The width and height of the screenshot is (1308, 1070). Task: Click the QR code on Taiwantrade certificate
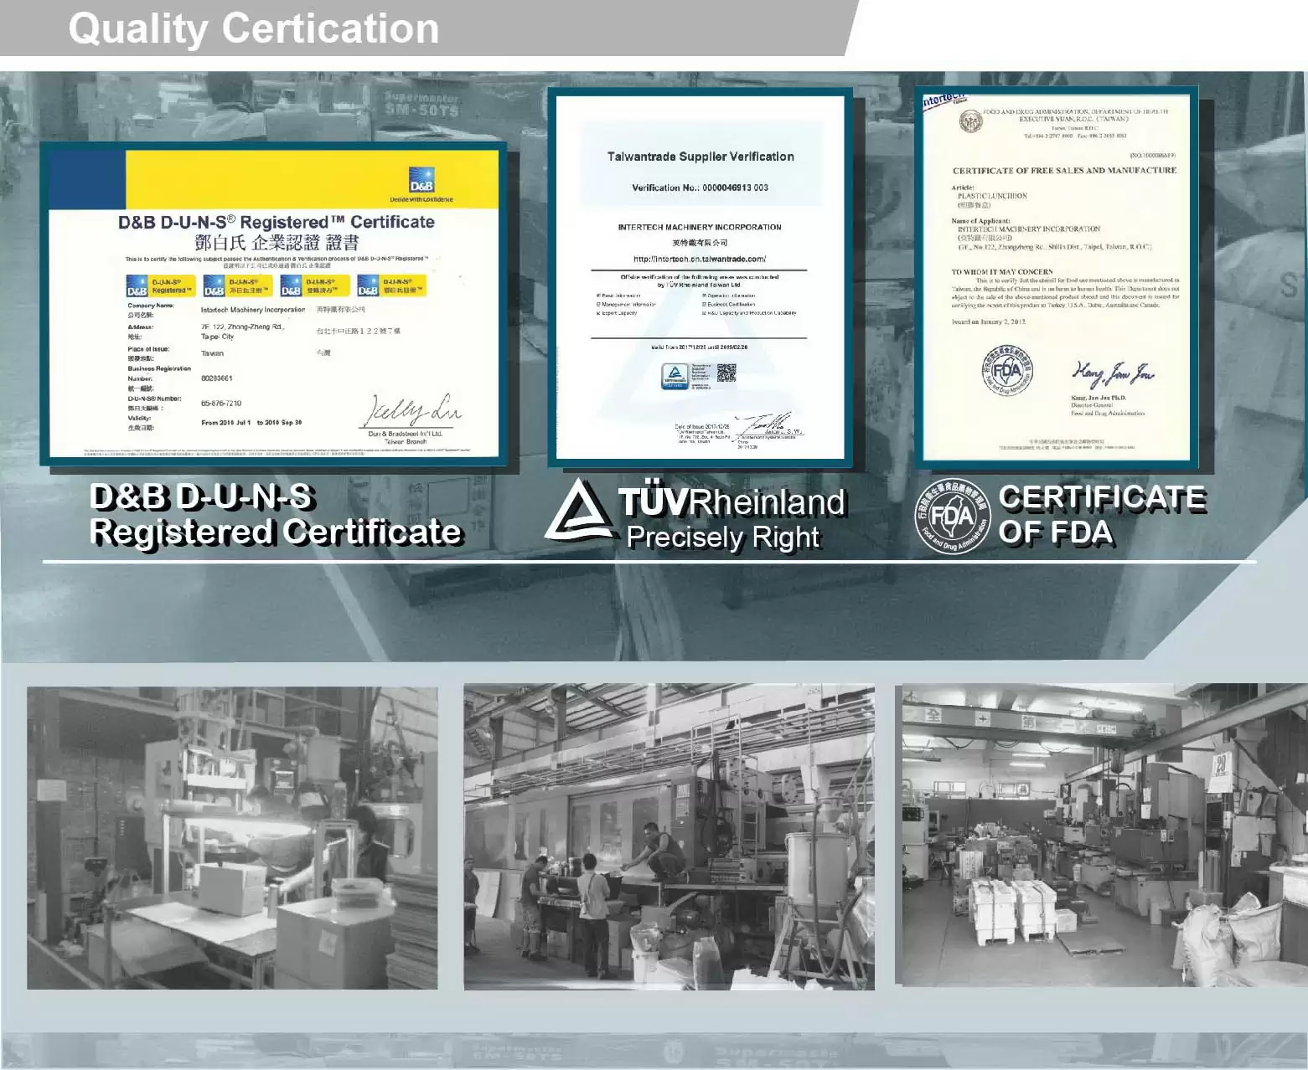coord(726,373)
